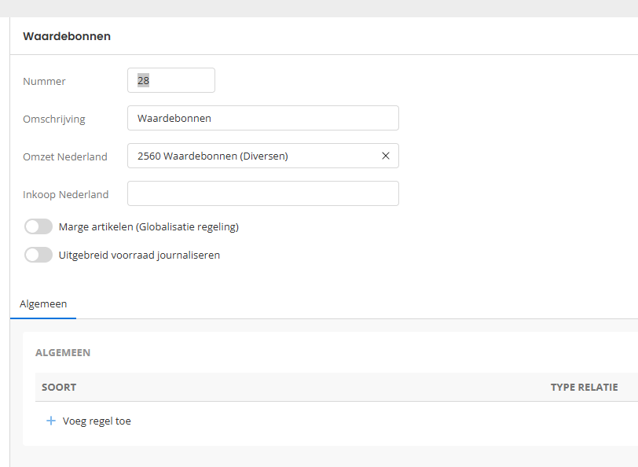
Task: Click the Omschrijving field label
Action: pos(54,119)
